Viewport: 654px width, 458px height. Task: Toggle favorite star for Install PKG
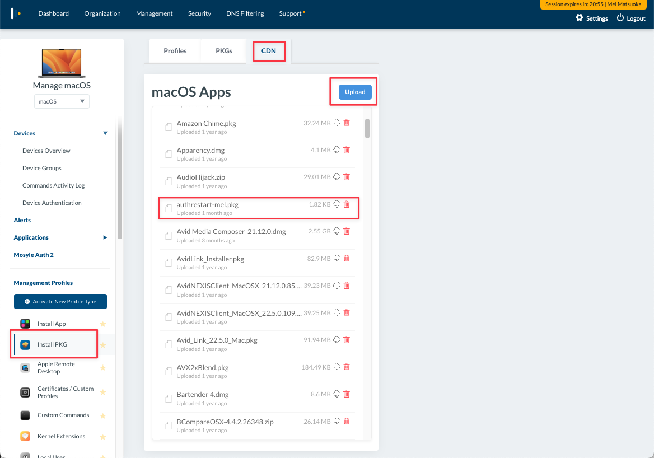click(x=103, y=345)
